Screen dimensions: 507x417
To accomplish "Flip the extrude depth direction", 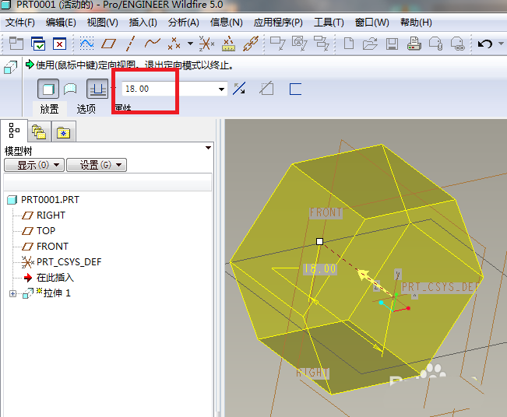I will pyautogui.click(x=239, y=89).
